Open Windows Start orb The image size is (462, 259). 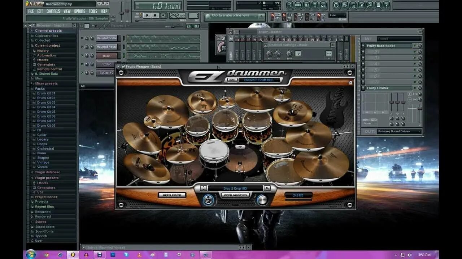(31, 254)
